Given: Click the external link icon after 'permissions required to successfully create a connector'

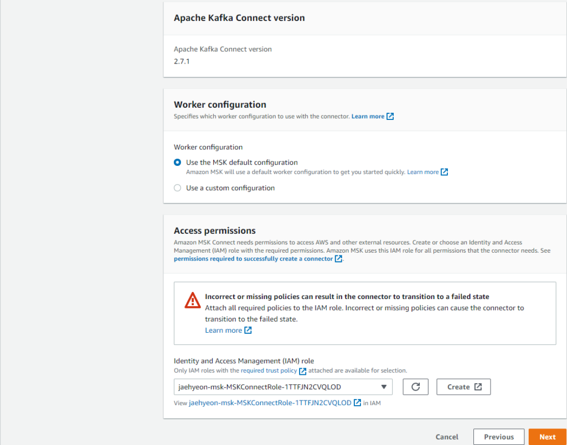Looking at the screenshot, I should (x=339, y=258).
